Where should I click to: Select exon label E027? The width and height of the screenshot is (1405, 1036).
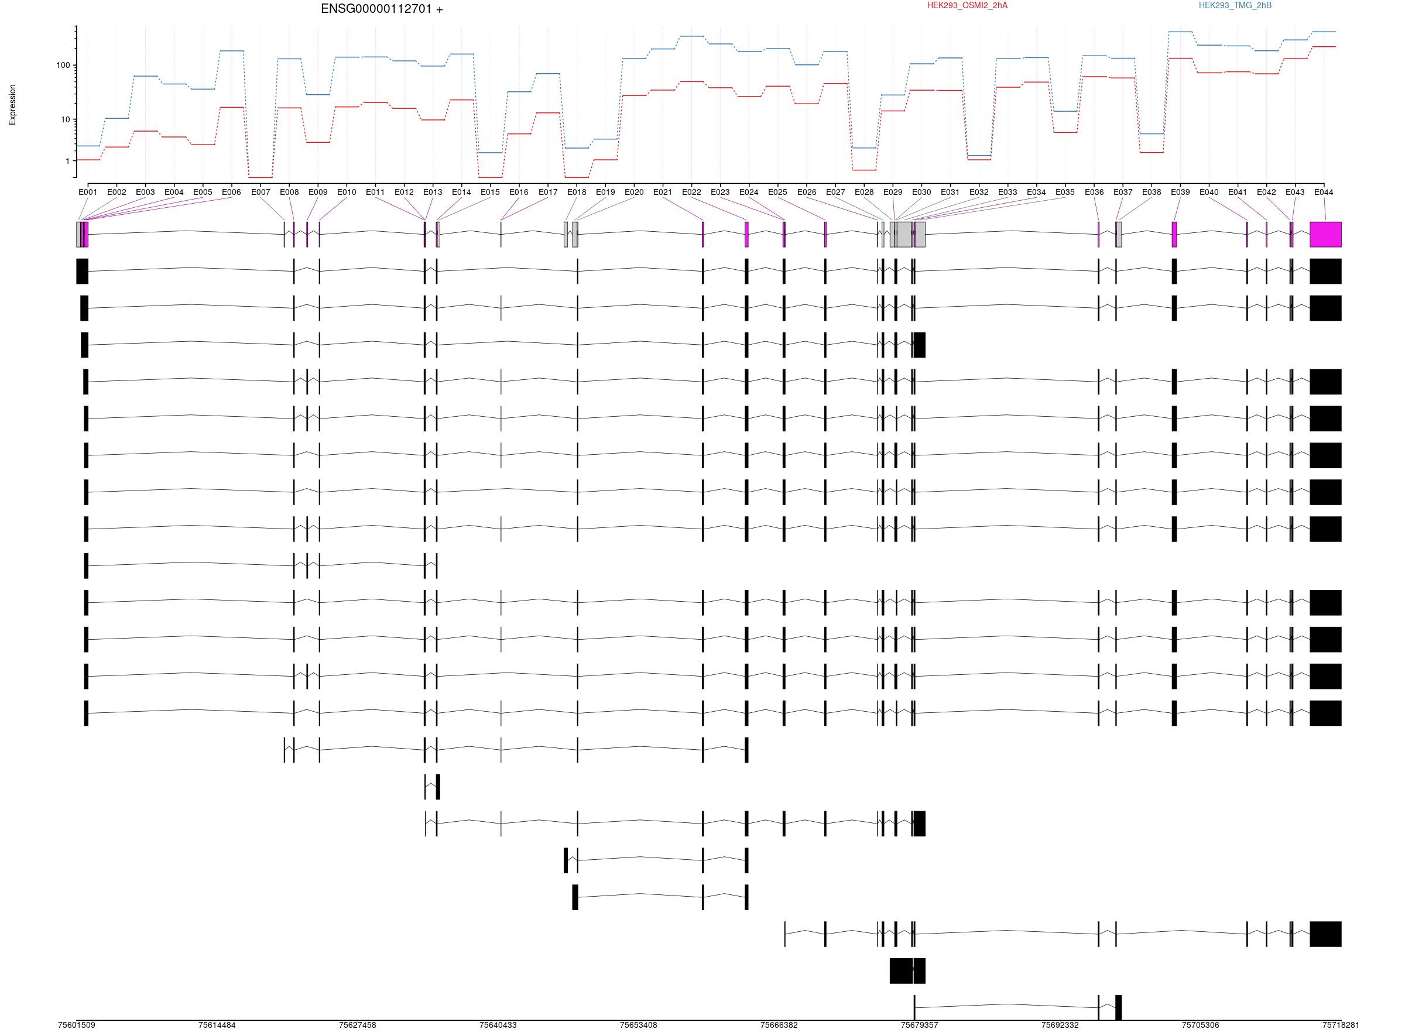(x=835, y=193)
